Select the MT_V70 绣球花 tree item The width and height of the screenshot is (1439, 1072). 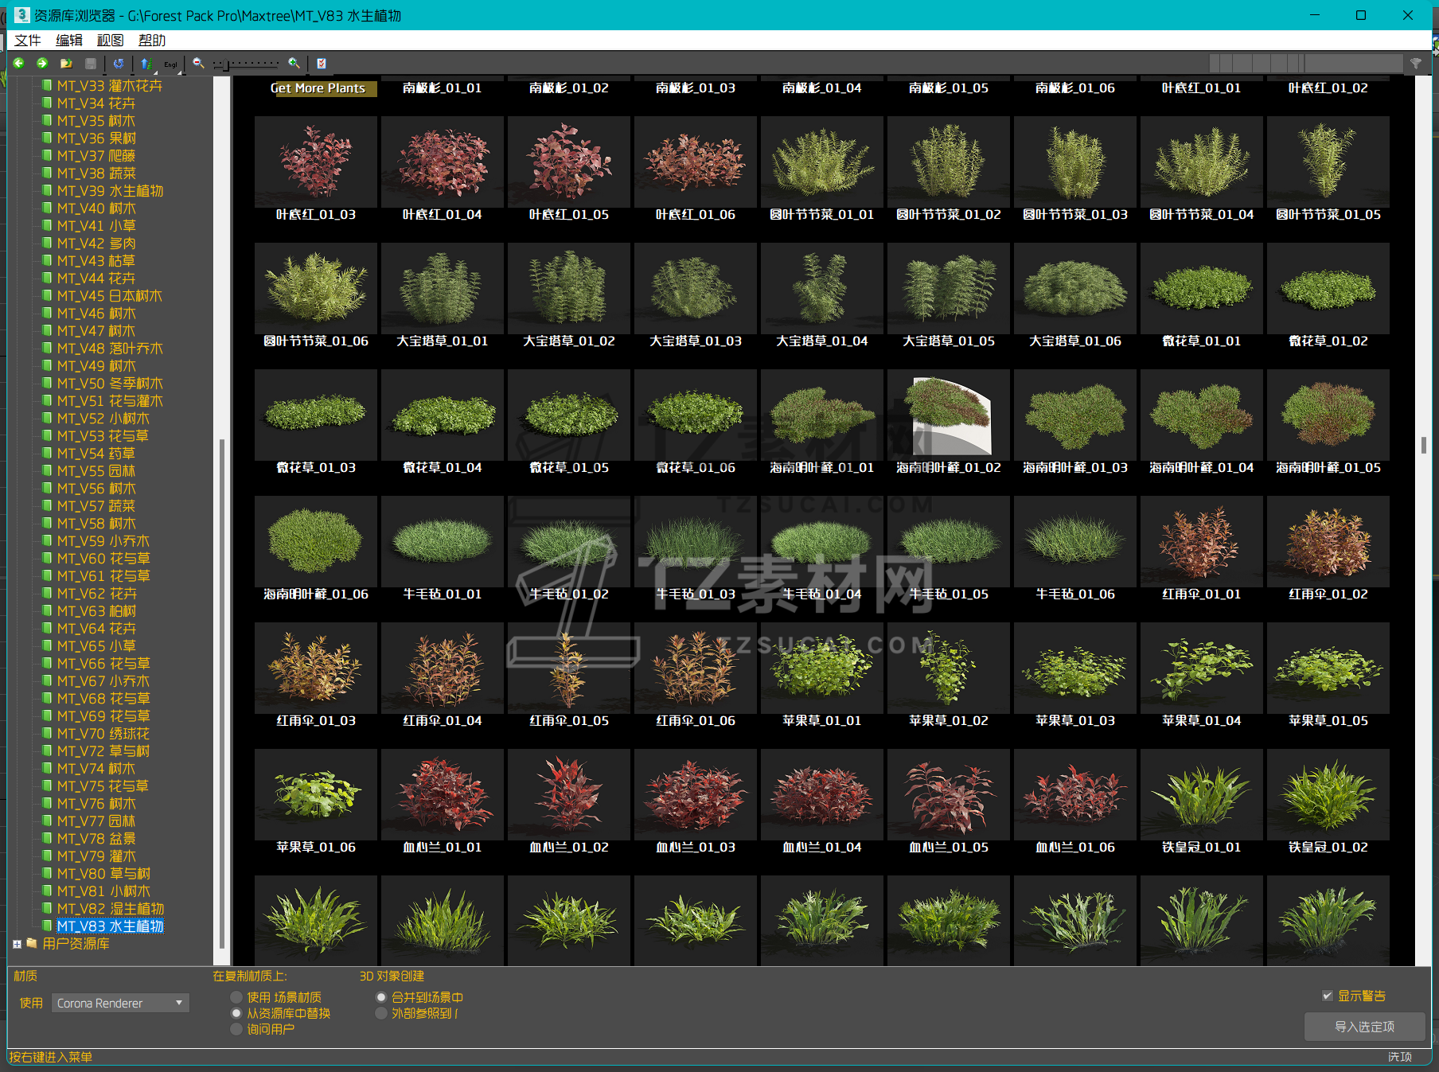point(103,734)
